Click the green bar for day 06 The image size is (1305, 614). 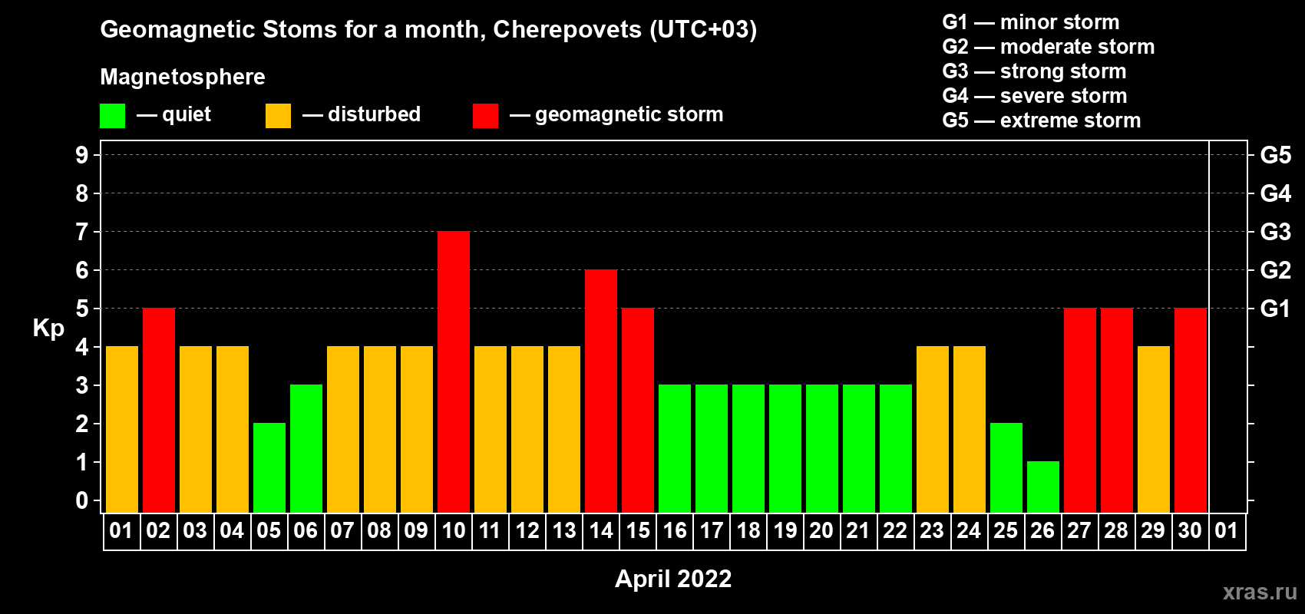coord(306,448)
